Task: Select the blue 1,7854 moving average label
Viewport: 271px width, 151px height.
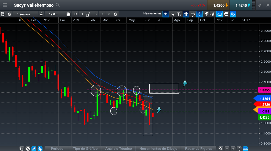Action: (x=263, y=99)
